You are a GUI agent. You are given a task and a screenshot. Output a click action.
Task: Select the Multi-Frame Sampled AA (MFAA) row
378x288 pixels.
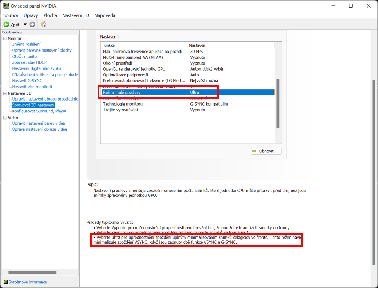tap(188, 57)
